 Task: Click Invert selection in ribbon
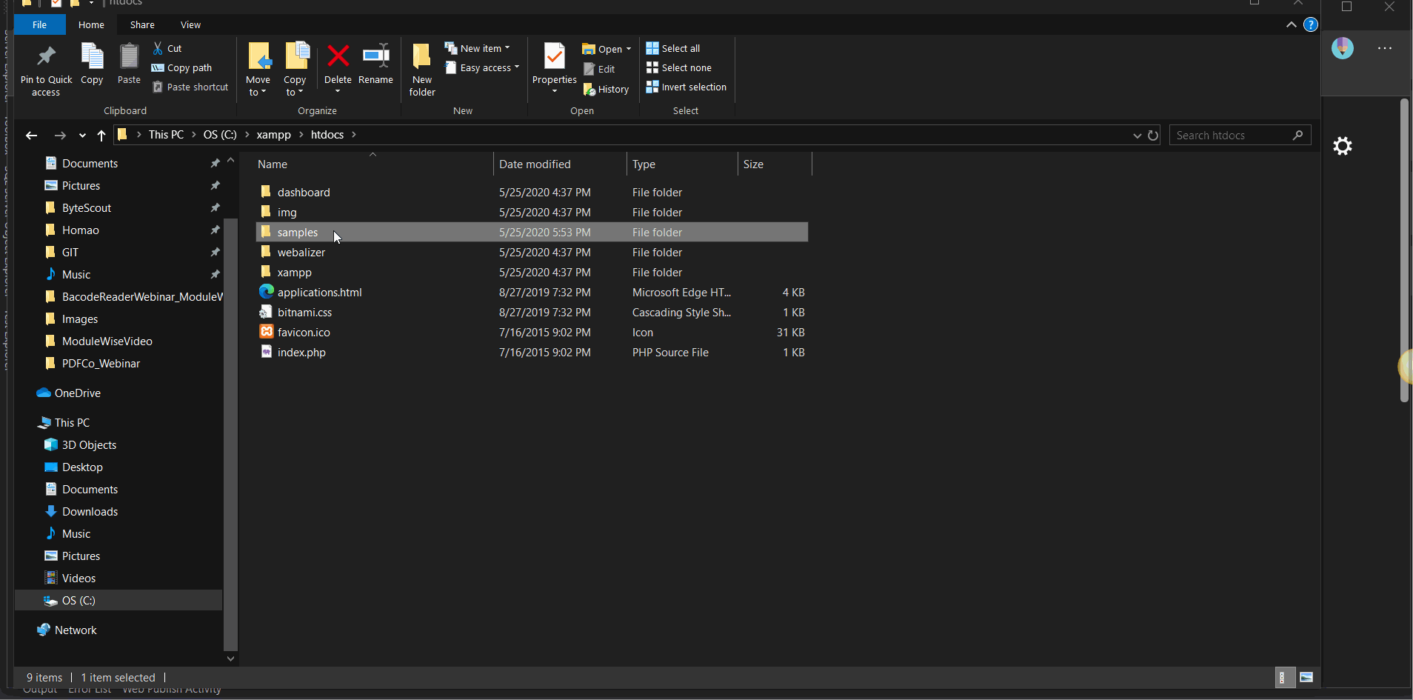[x=687, y=87]
